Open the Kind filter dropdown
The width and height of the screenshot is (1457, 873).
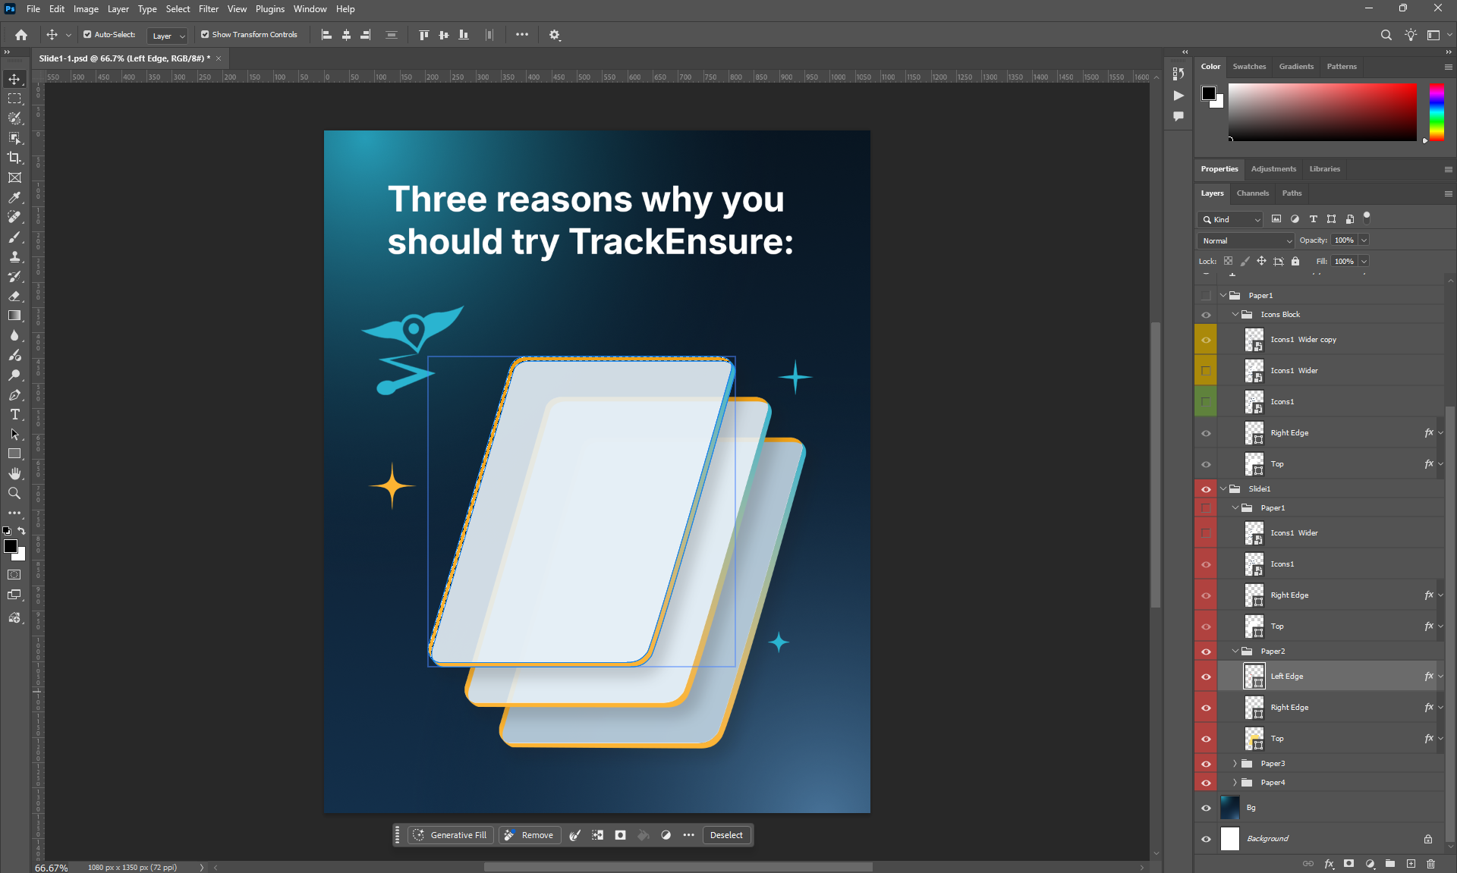pyautogui.click(x=1231, y=219)
